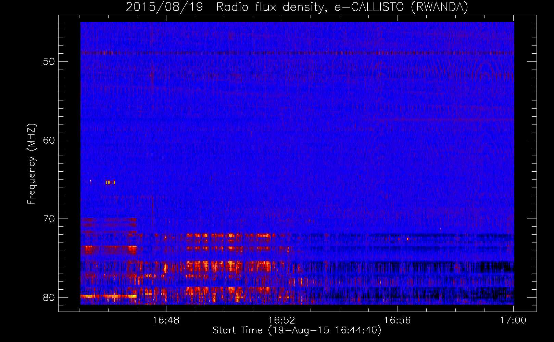554x342 pixels.
Task: Click the 16:56 time tick label
Action: click(x=398, y=320)
